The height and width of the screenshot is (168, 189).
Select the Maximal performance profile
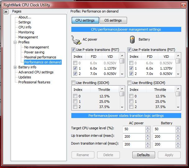[x=40, y=57]
